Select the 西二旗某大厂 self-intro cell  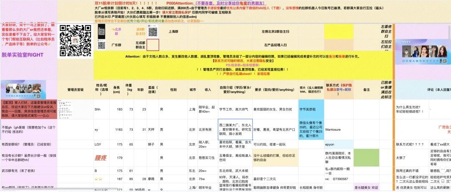coord(235,130)
